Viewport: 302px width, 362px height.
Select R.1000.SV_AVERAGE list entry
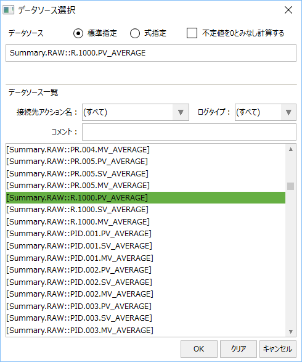point(145,210)
